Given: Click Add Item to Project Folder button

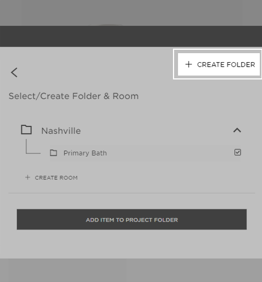Looking at the screenshot, I should point(132,219).
